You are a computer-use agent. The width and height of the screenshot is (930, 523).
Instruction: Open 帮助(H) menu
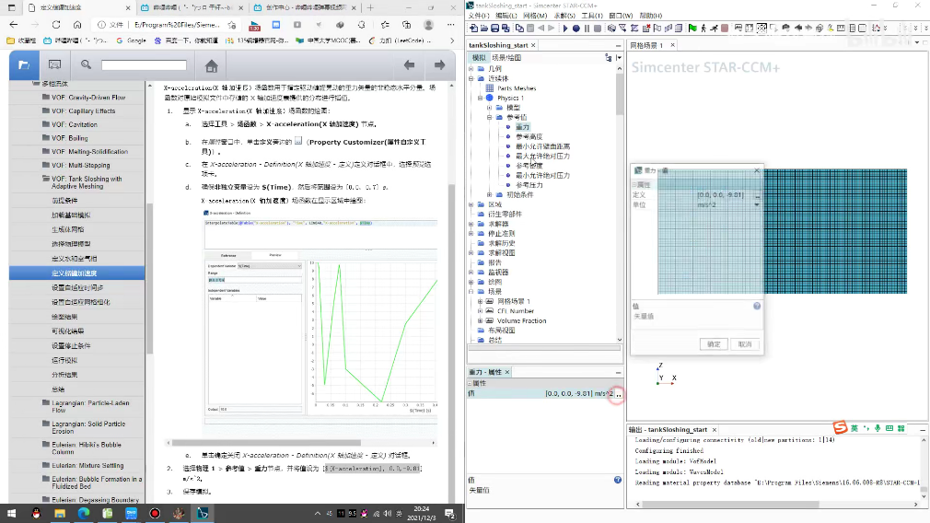[651, 16]
